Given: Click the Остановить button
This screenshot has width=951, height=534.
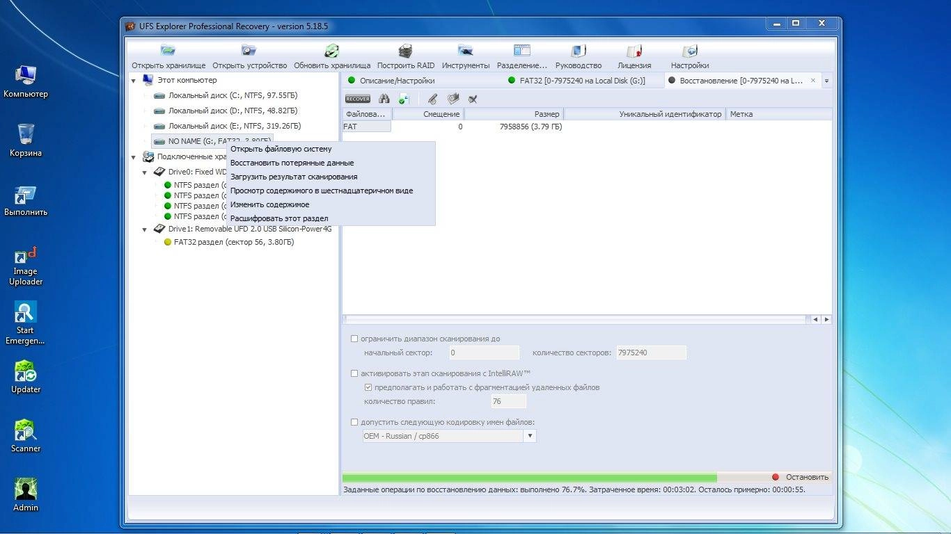Looking at the screenshot, I should (801, 477).
